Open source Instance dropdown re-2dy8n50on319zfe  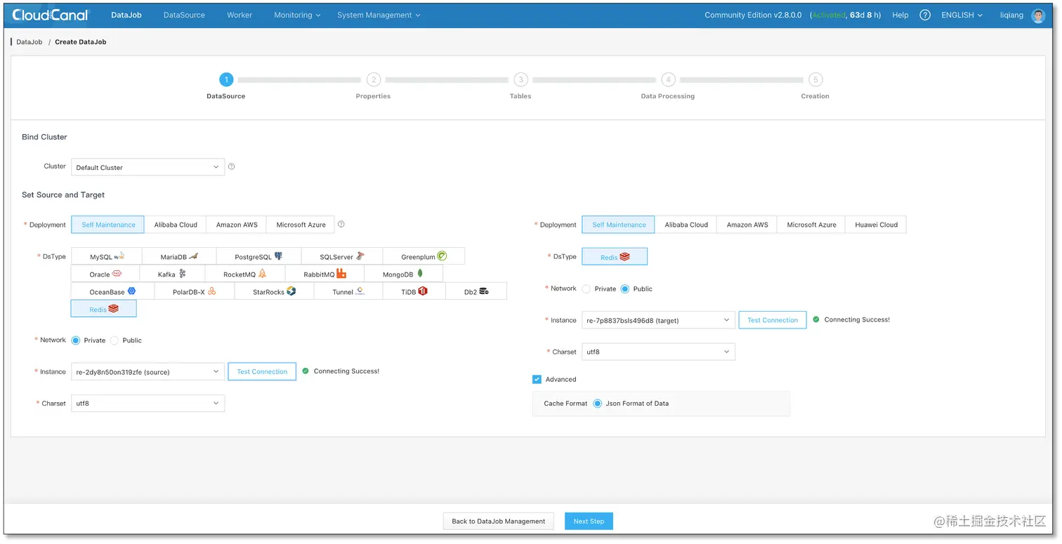(148, 371)
